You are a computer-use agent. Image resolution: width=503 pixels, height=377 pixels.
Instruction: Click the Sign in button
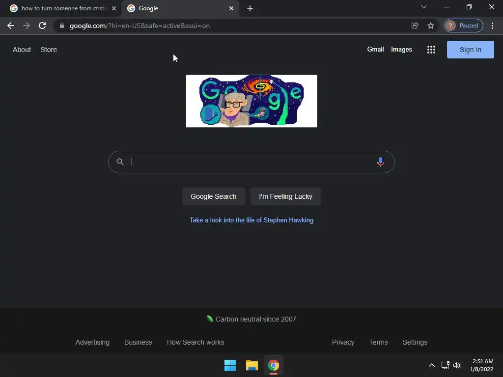[x=470, y=50]
